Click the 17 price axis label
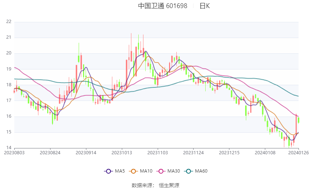Screen dimensions: 311x189 coord(9,101)
